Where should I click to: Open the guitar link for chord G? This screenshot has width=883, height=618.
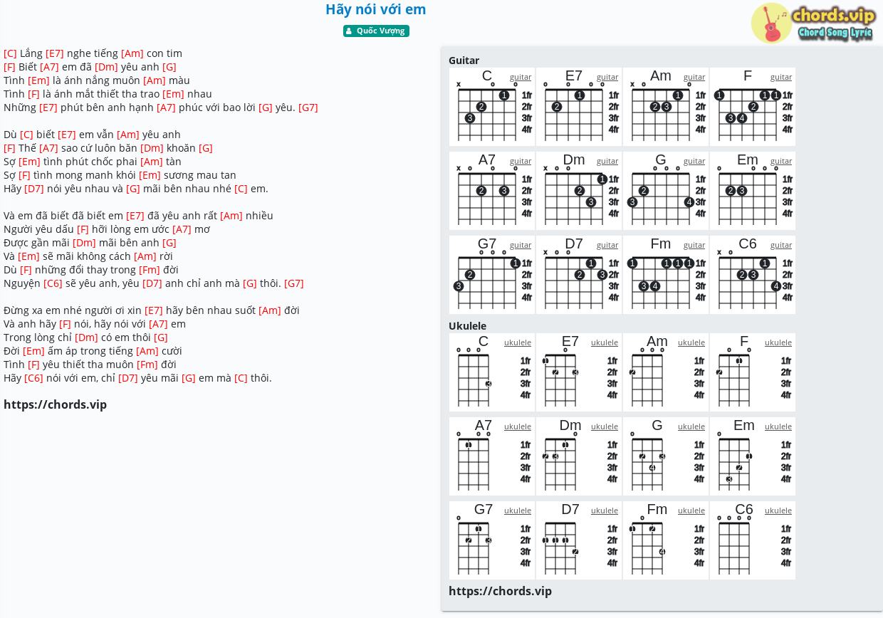pos(694,161)
